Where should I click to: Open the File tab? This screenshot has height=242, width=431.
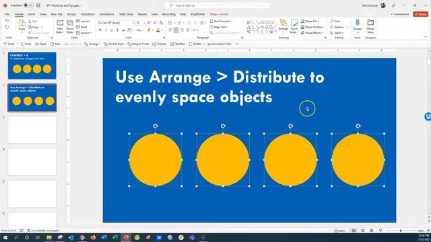(7, 14)
